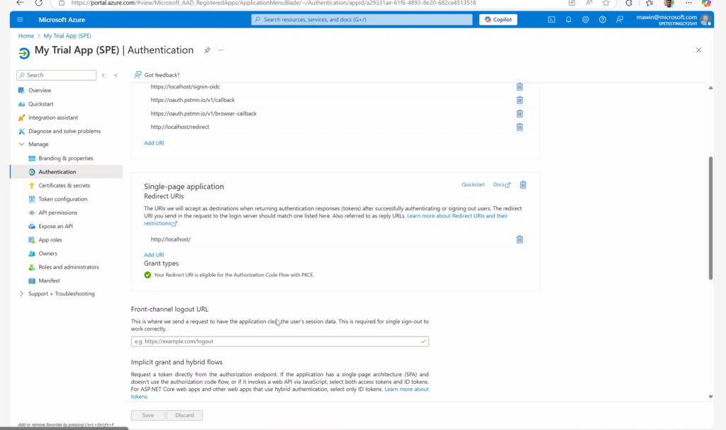Image resolution: width=726 pixels, height=430 pixels.
Task: Close the Authentication blade with X
Action: pyautogui.click(x=698, y=50)
